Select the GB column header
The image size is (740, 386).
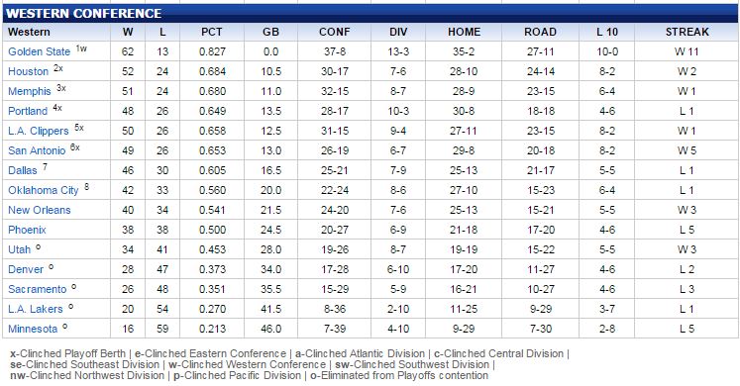270,32
